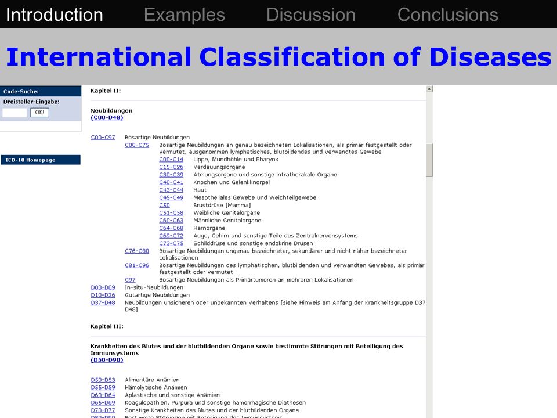Select C51-C58 Weibliche Genitalorgane link
Image resolution: width=557 pixels, height=418 pixels.
point(171,213)
